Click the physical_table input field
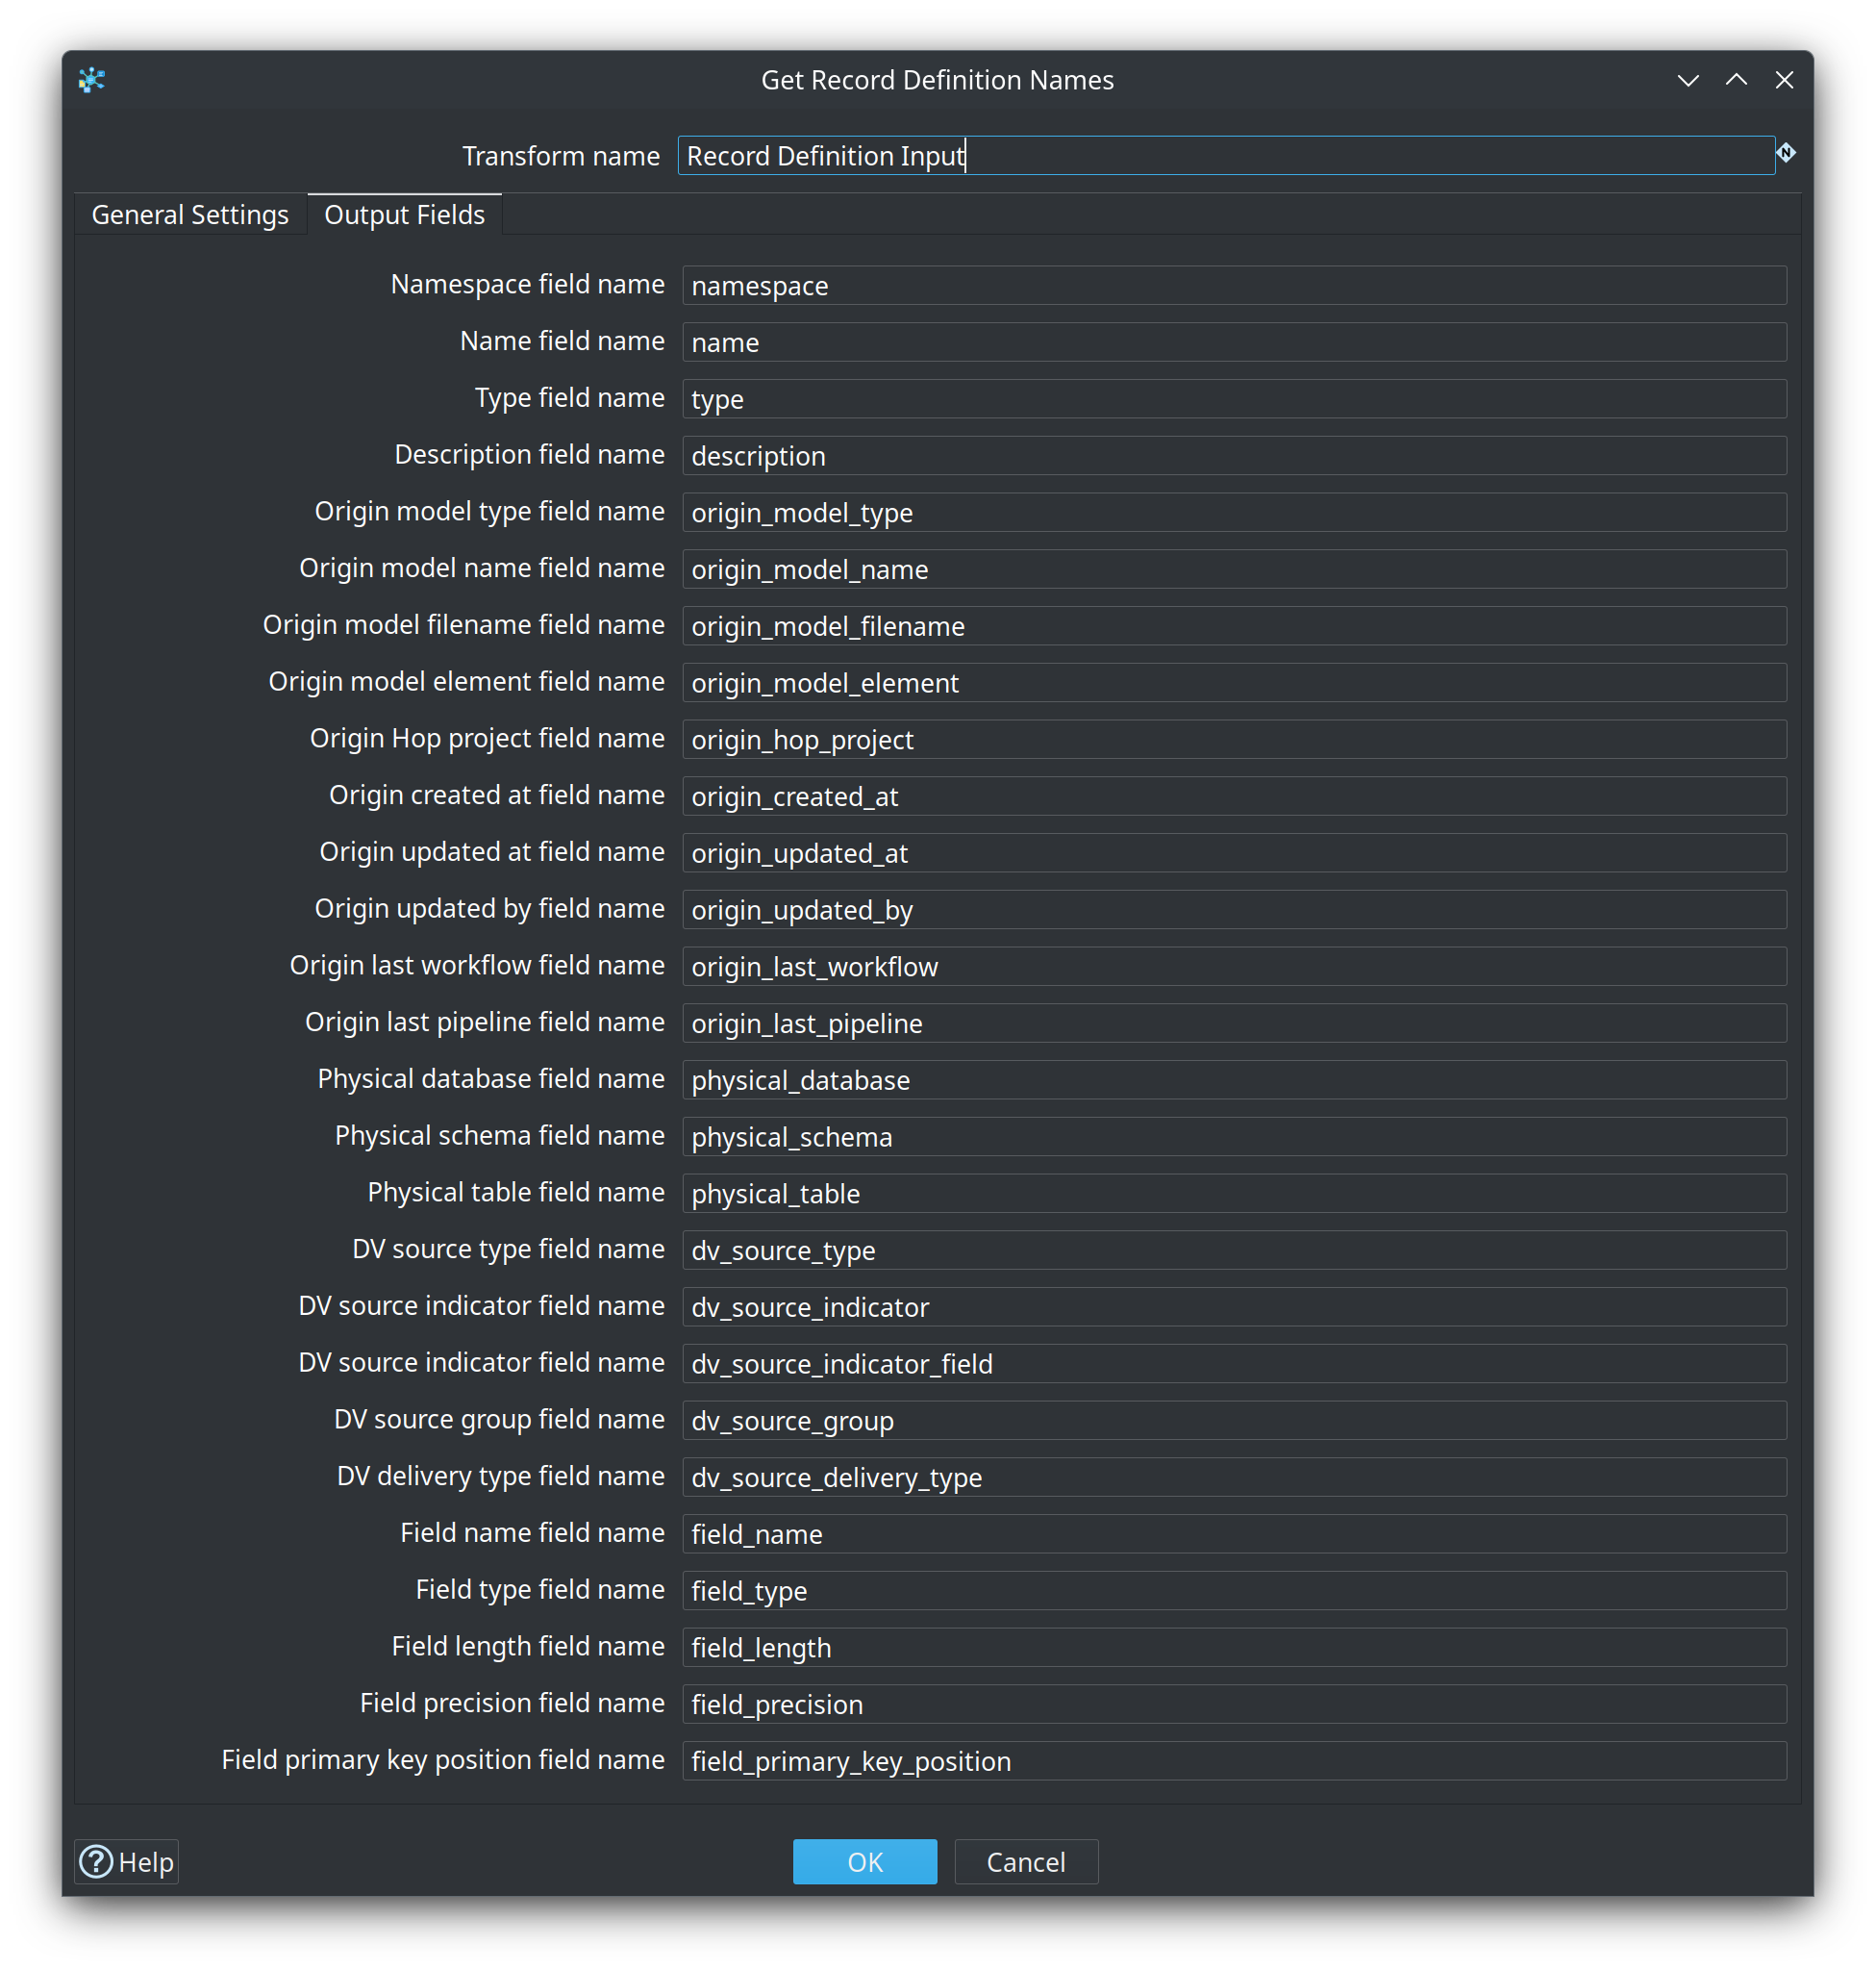This screenshot has width=1876, height=1970. pos(1234,1195)
